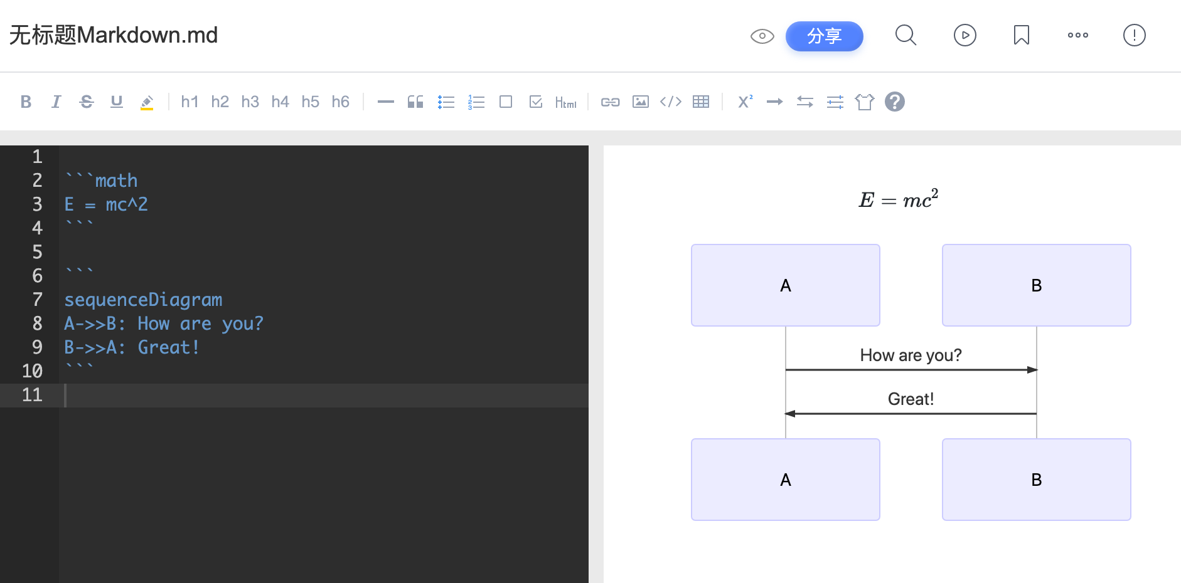Click the text 'sequenceDiagram' in editor
This screenshot has height=583, width=1181.
coord(144,300)
